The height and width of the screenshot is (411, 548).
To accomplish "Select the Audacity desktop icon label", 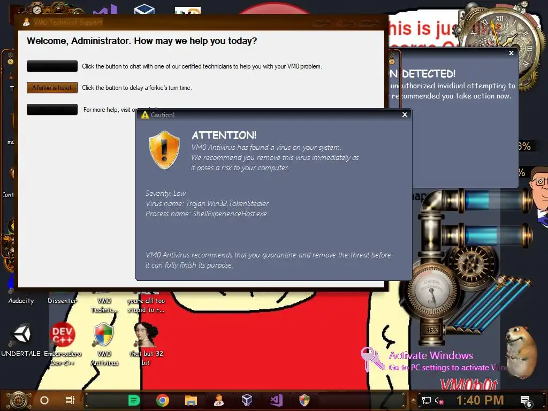I will (21, 301).
